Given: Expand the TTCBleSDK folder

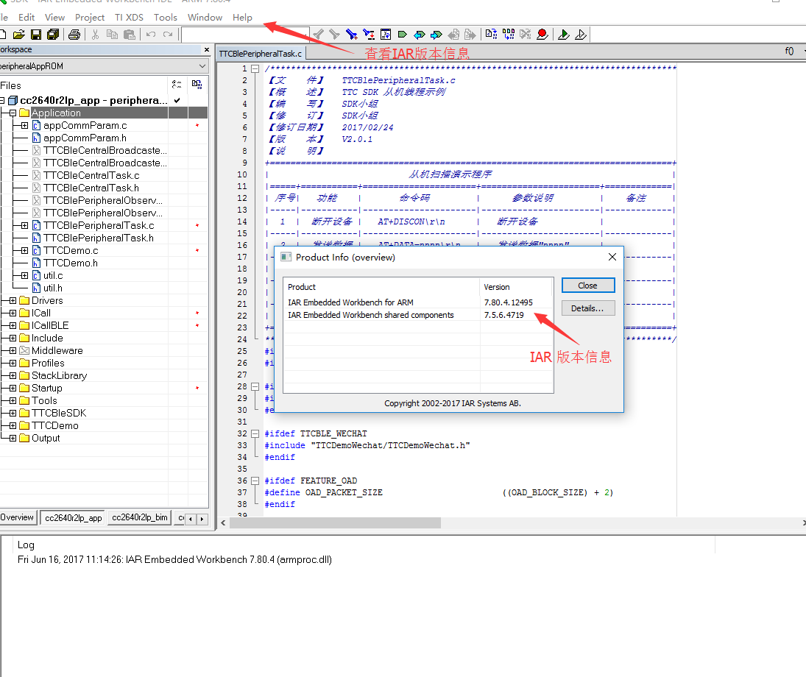Looking at the screenshot, I should pyautogui.click(x=13, y=414).
